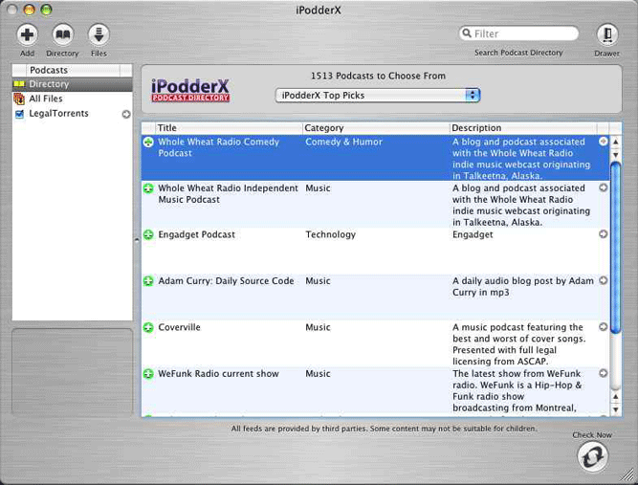Select WeFunk Radio current show title
The image size is (638, 485).
point(218,373)
